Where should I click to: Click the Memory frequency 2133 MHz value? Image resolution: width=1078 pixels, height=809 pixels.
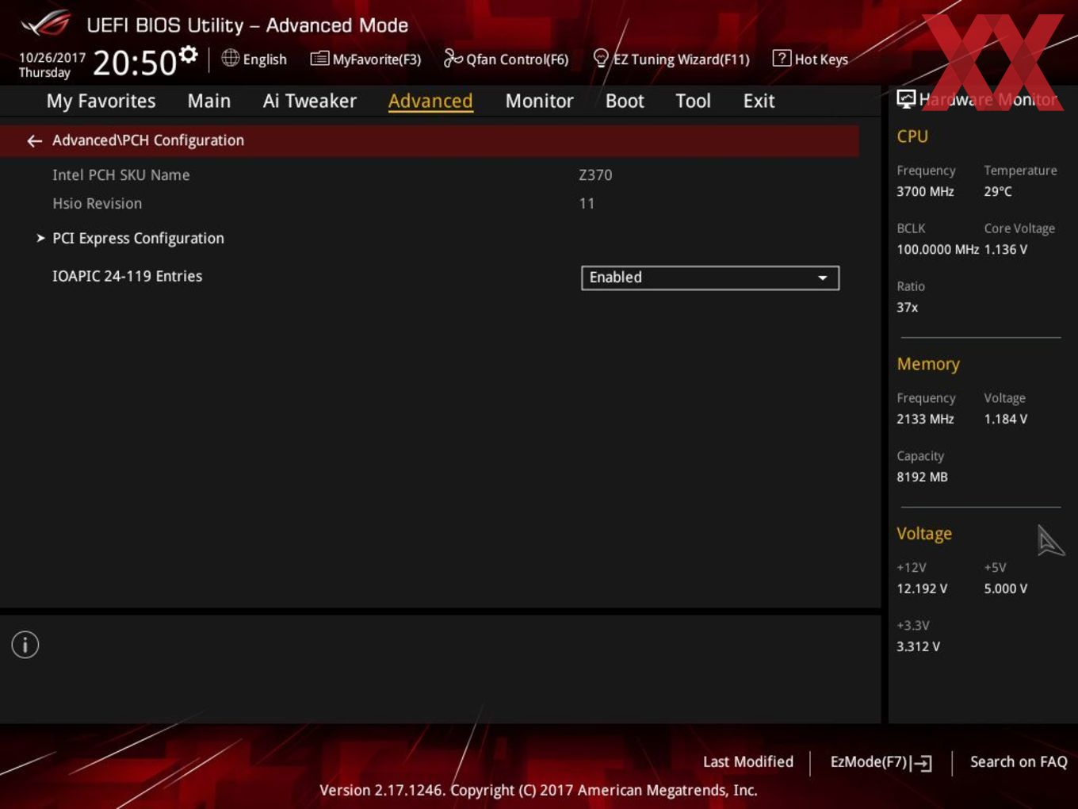[925, 419]
